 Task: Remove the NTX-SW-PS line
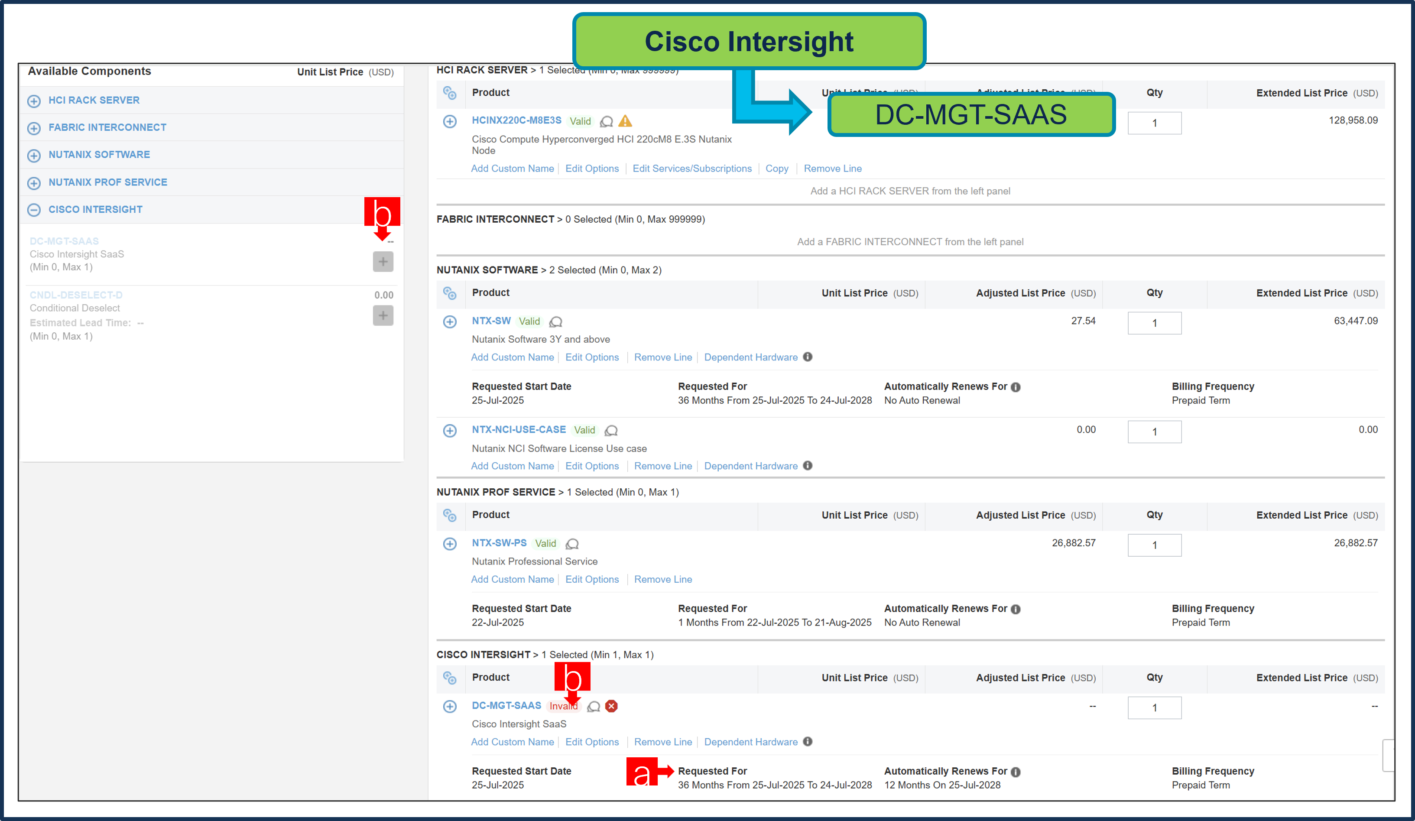click(x=662, y=579)
